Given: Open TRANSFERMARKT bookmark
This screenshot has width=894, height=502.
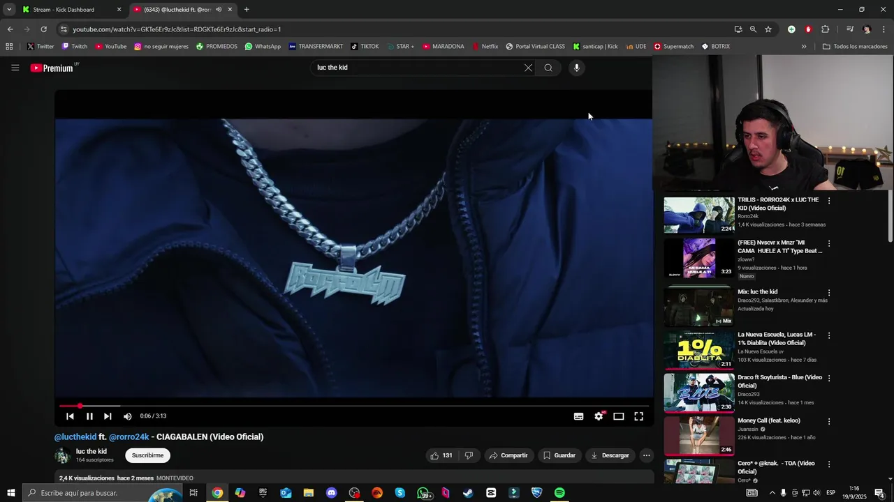Looking at the screenshot, I should [x=316, y=47].
